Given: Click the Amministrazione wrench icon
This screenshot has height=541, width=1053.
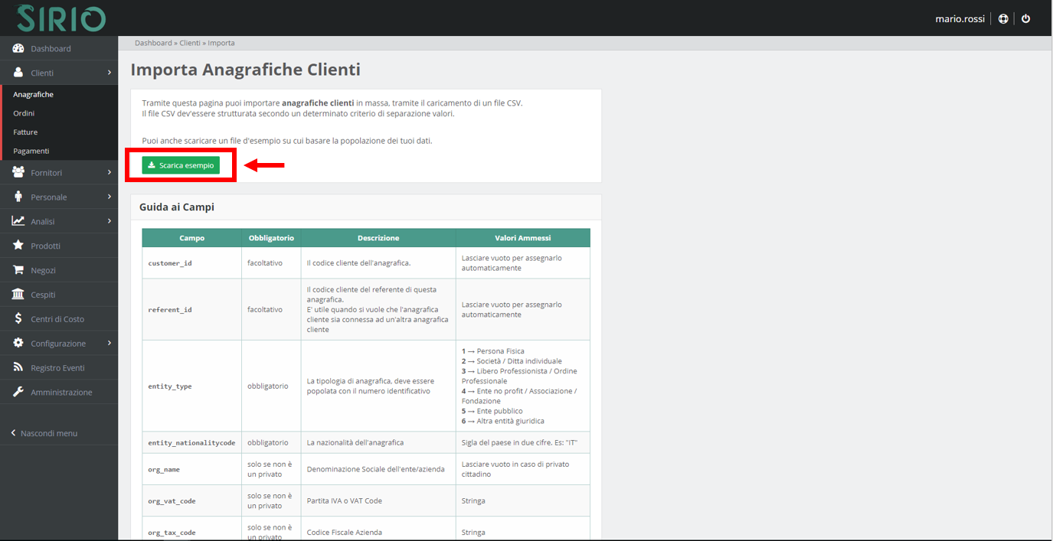Looking at the screenshot, I should click(18, 393).
